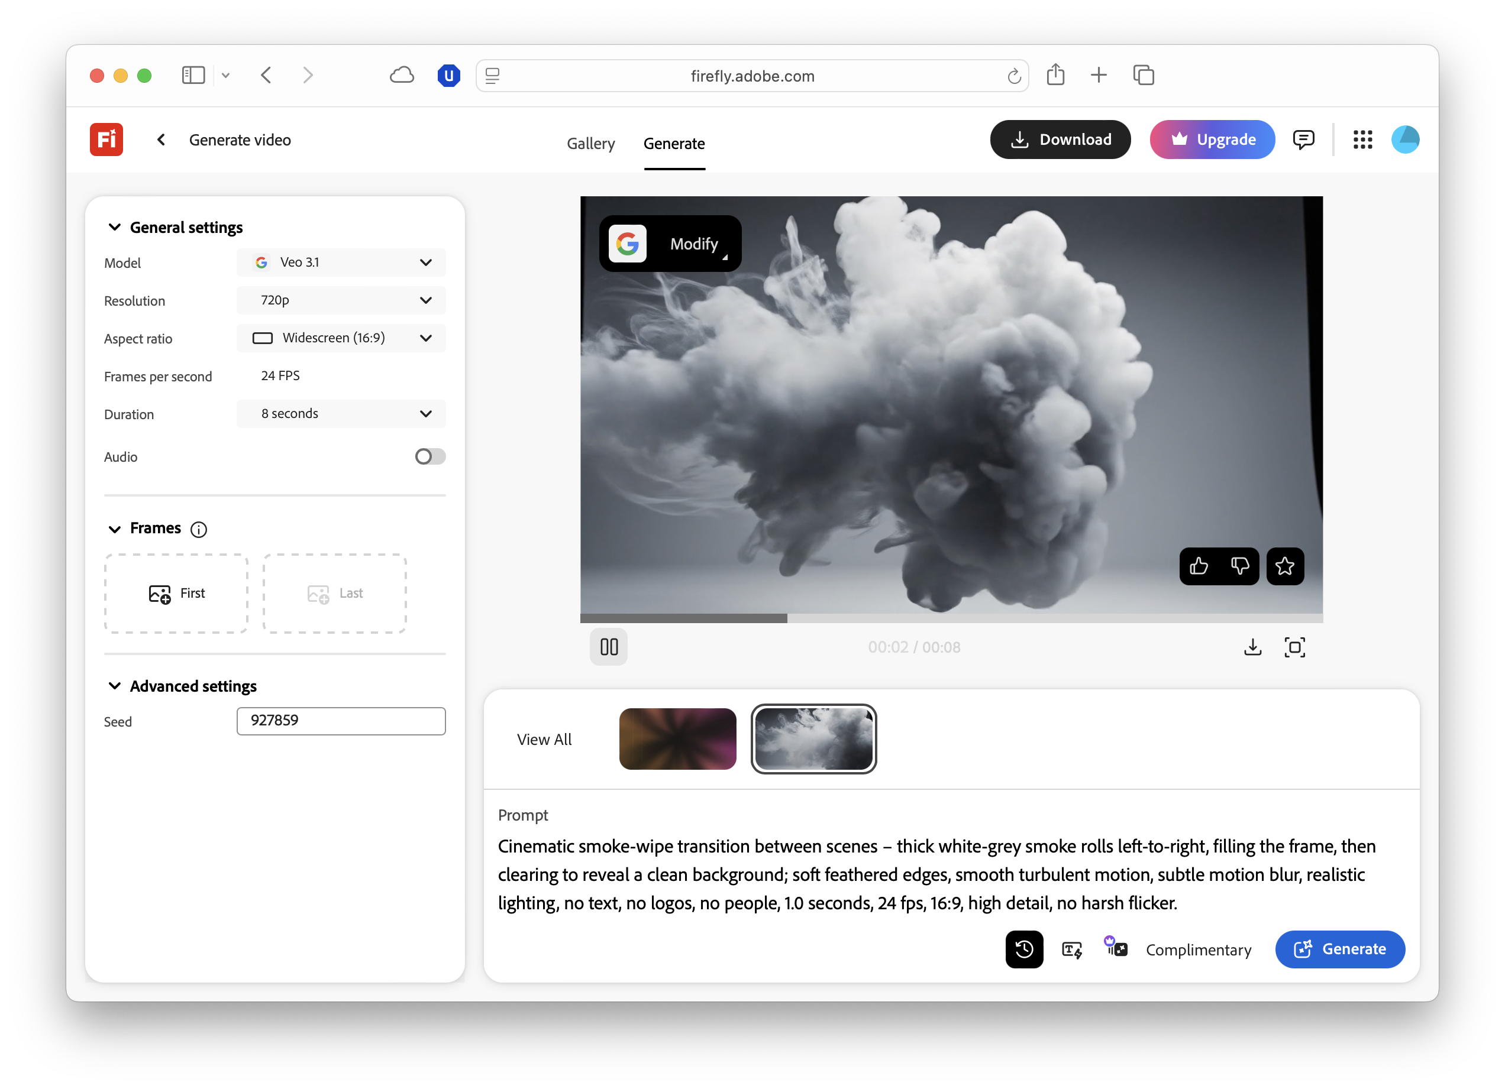The image size is (1505, 1089).
Task: Collapse the General settings section
Action: [115, 228]
